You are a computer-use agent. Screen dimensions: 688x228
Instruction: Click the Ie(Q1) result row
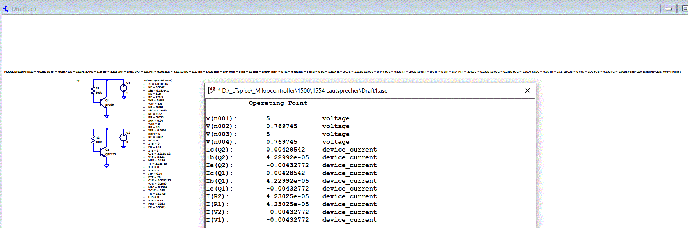point(292,189)
